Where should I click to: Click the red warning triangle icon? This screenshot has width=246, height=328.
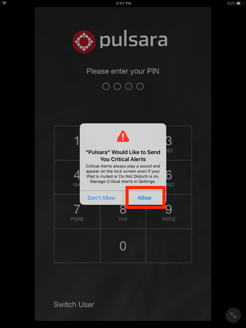[123, 137]
